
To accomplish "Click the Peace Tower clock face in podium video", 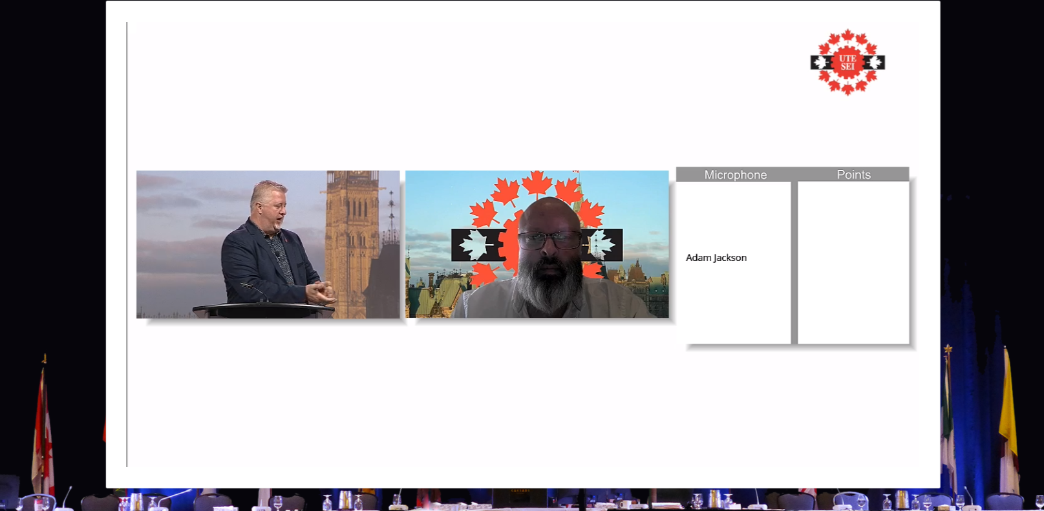I will tap(352, 176).
